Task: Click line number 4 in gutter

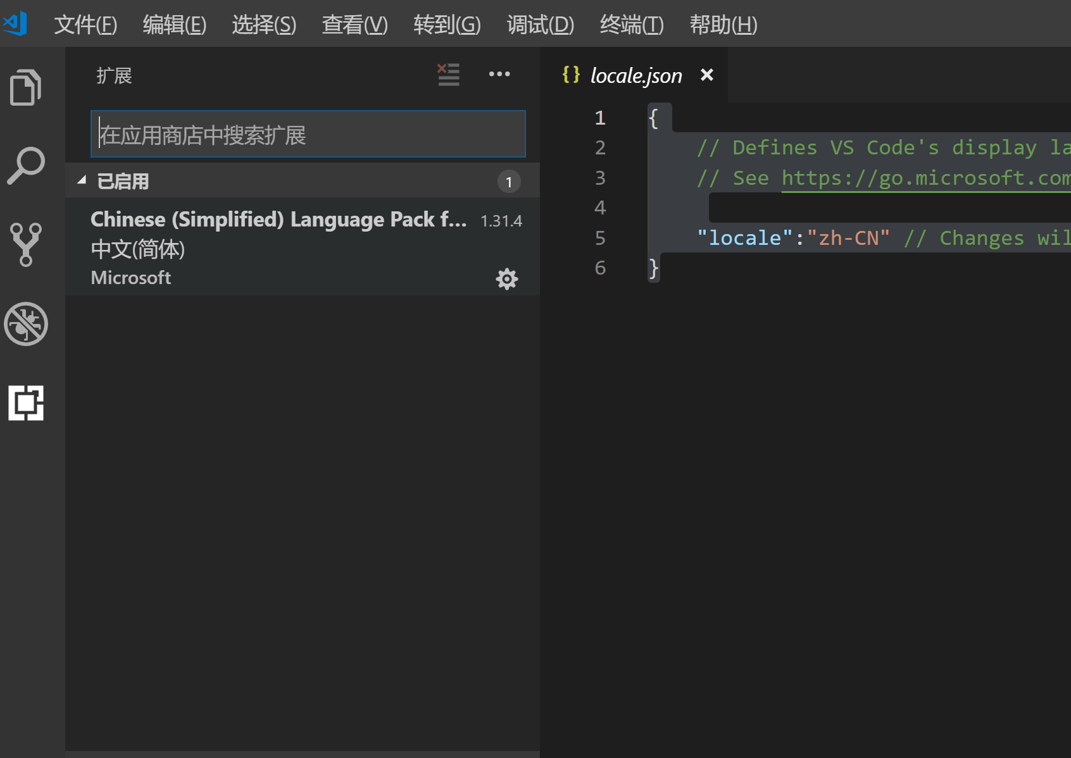Action: (600, 208)
